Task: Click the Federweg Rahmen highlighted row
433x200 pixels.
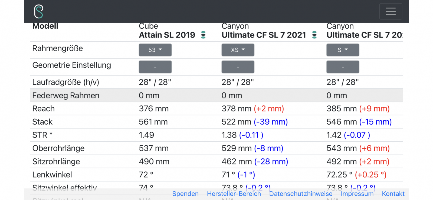Action: point(216,95)
